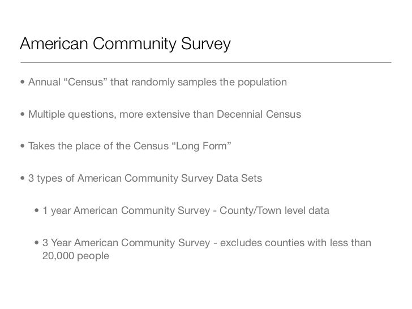Click the bullet dot before "Annual"
The width and height of the screenshot is (412, 309).
(23, 82)
